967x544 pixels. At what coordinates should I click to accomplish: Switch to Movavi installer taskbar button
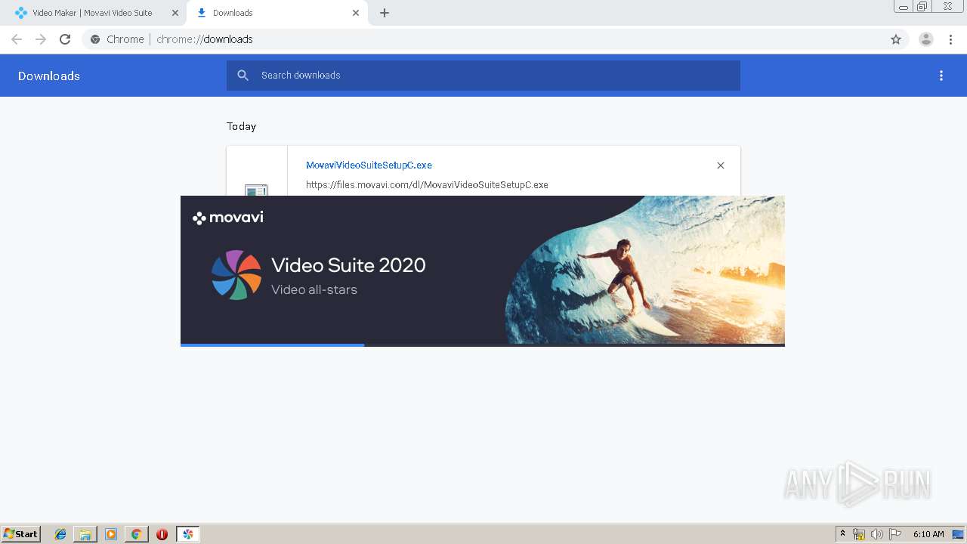point(188,534)
